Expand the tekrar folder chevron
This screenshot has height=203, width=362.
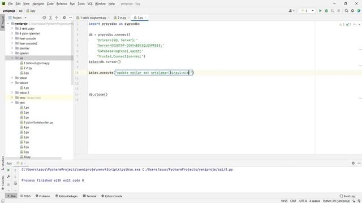[x=12, y=78]
